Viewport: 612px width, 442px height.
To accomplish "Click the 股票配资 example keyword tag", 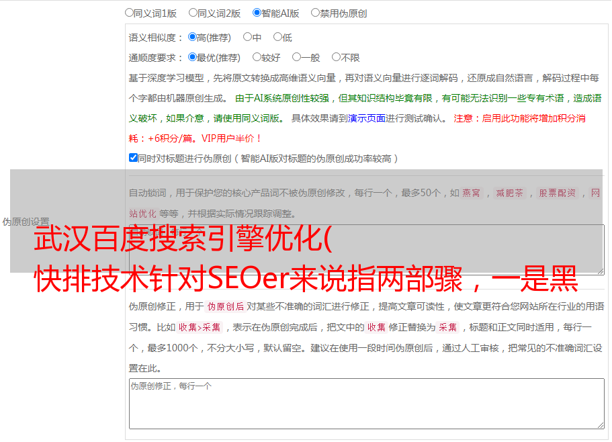I will pyautogui.click(x=557, y=193).
